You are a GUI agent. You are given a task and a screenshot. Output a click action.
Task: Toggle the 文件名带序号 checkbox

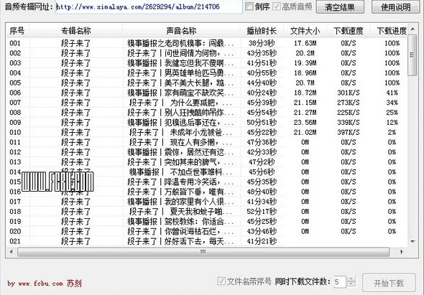[x=221, y=281]
